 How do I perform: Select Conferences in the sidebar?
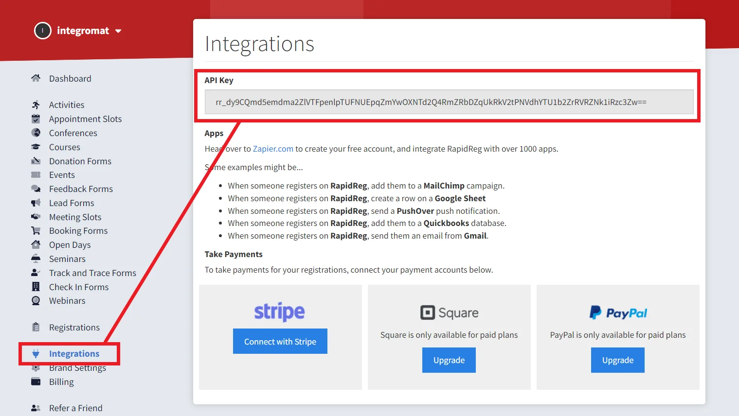click(73, 133)
